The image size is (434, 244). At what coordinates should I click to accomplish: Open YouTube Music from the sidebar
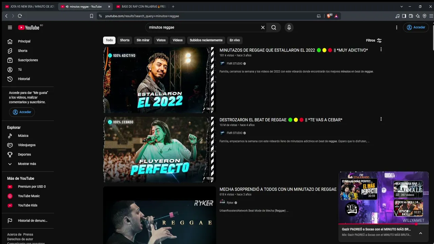28,196
